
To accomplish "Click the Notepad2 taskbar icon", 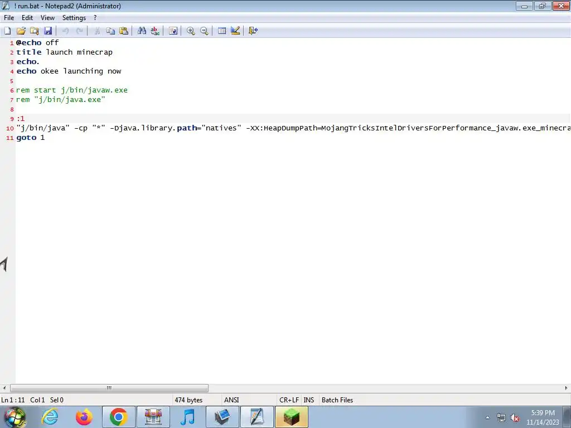I will click(257, 417).
